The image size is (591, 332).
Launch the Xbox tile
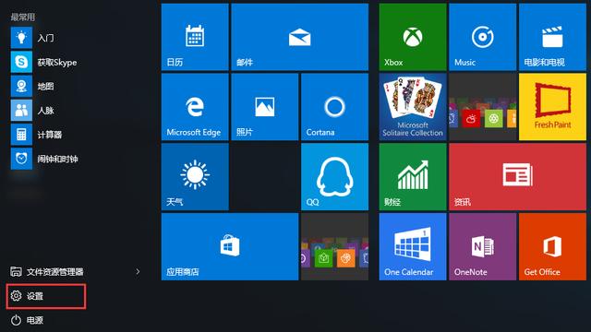413,37
